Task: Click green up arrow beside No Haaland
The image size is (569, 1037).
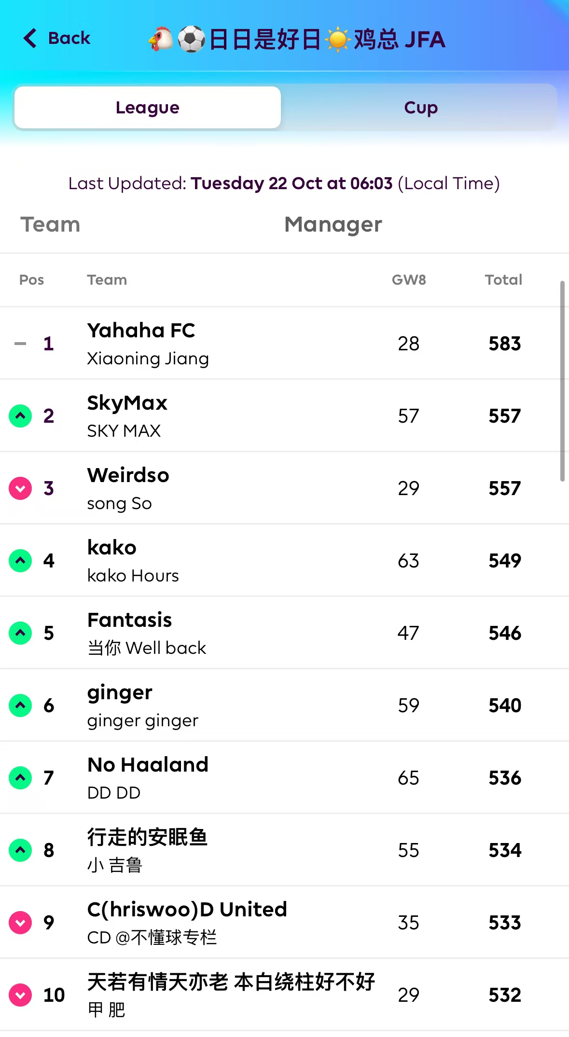Action: [x=20, y=778]
